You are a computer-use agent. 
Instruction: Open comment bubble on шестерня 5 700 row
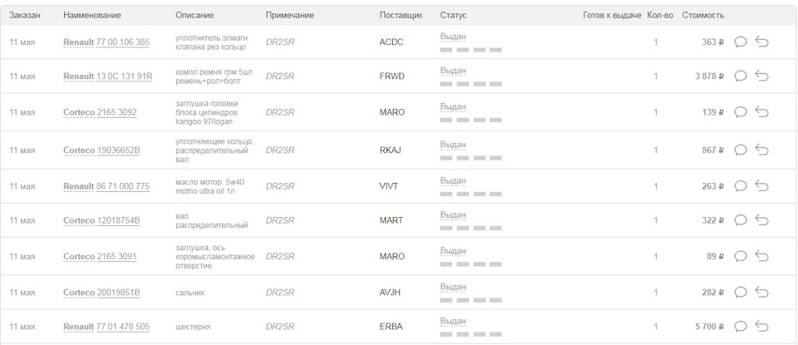pos(741,326)
